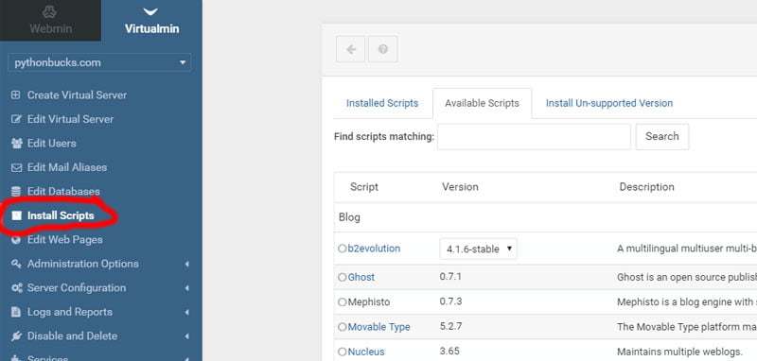
Task: Open the Movable Type script link
Action: (x=379, y=327)
